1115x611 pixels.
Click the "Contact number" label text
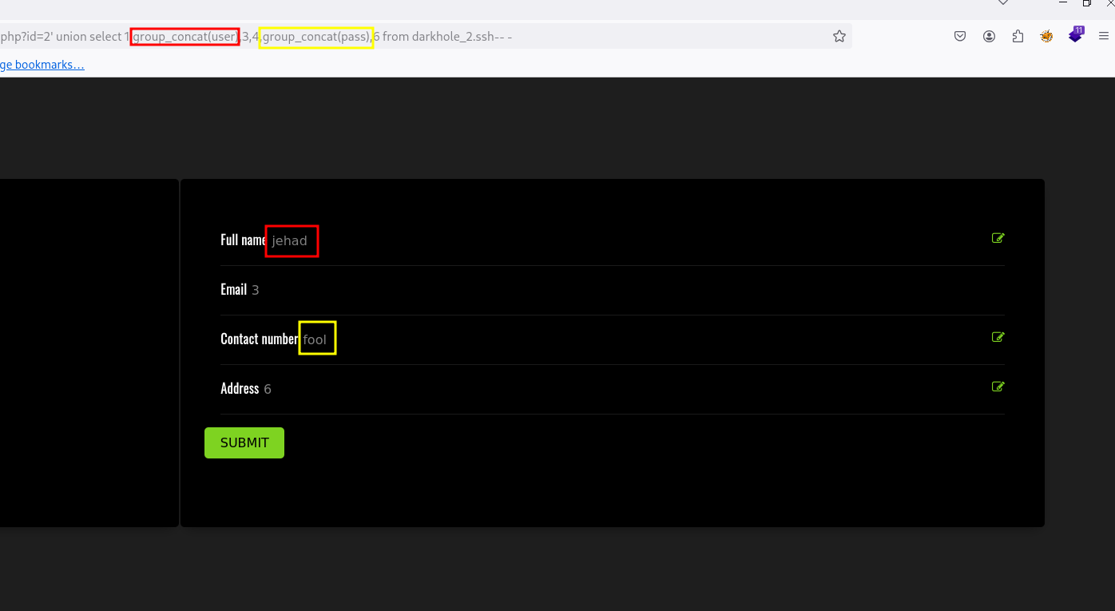point(260,339)
